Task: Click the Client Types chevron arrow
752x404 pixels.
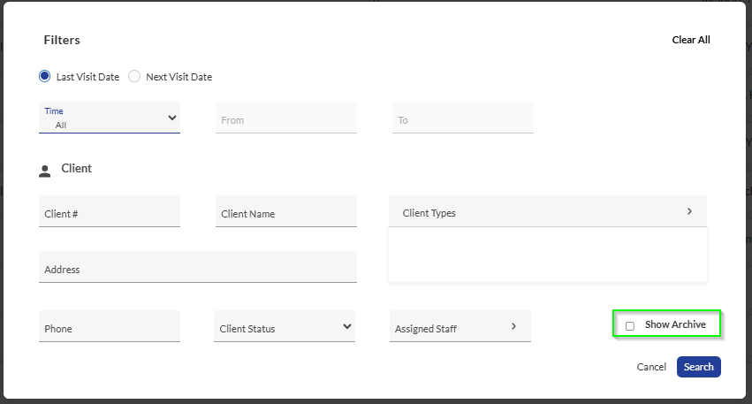Action: pos(689,211)
